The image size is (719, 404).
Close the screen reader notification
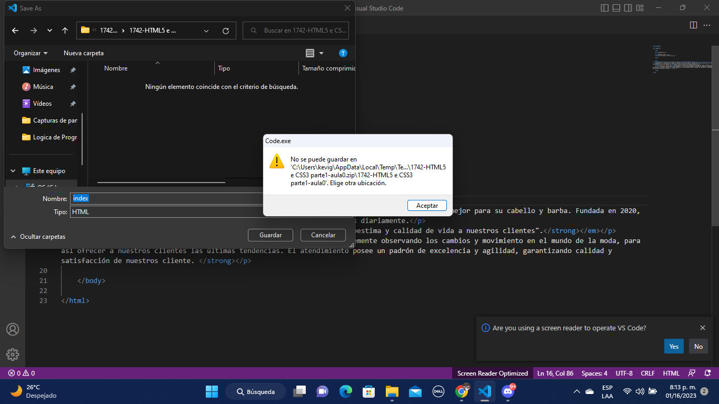702,328
